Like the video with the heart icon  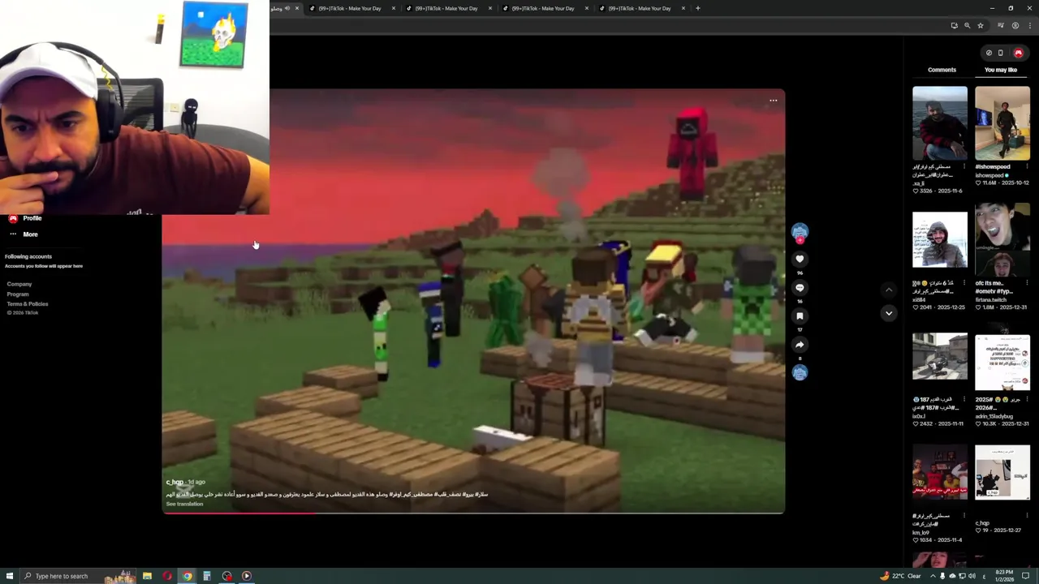[x=800, y=259]
